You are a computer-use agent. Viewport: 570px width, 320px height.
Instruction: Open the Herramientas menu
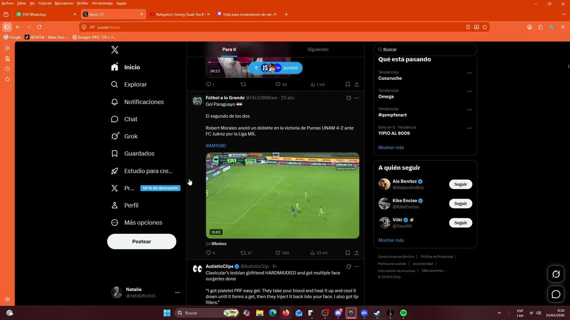point(102,3)
